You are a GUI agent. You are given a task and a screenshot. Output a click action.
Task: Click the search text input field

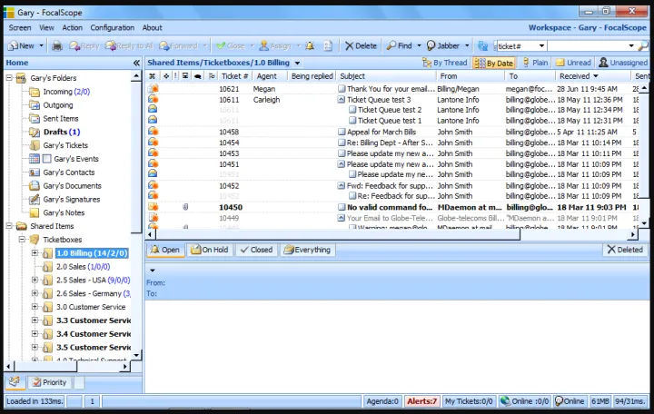tap(587, 46)
